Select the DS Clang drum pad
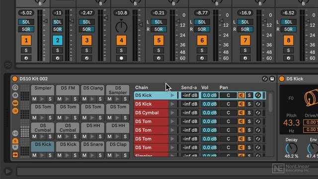This screenshot has height=179, width=318. pos(93,90)
